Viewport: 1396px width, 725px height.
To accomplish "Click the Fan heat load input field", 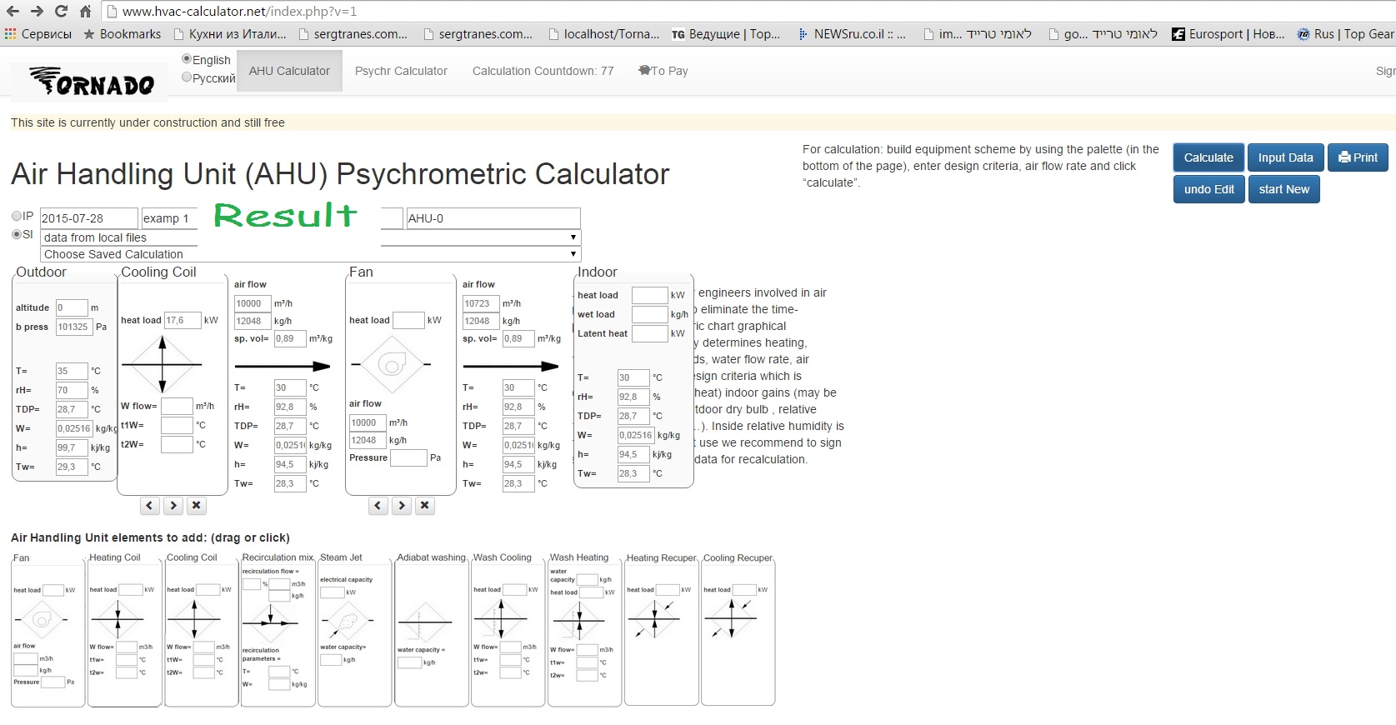I will (408, 320).
